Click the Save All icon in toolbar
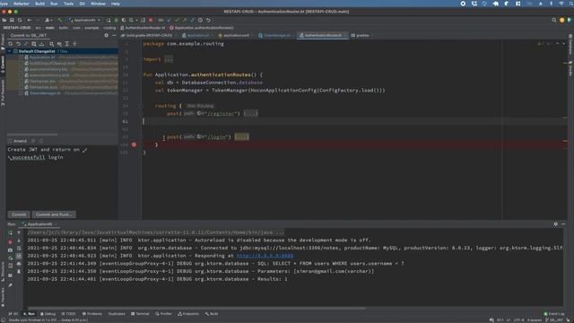Screen dimensions: 574x323 point(12,20)
